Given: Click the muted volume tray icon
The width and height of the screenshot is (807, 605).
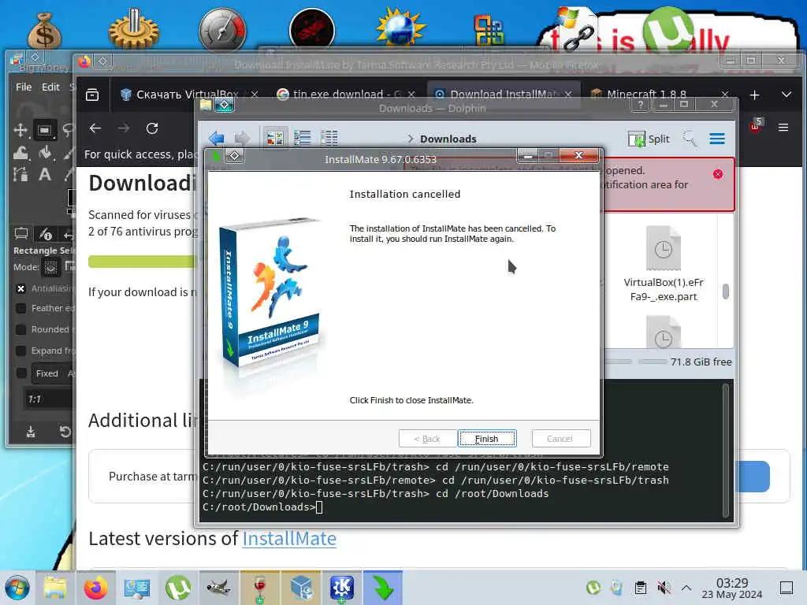Looking at the screenshot, I should 664,588.
